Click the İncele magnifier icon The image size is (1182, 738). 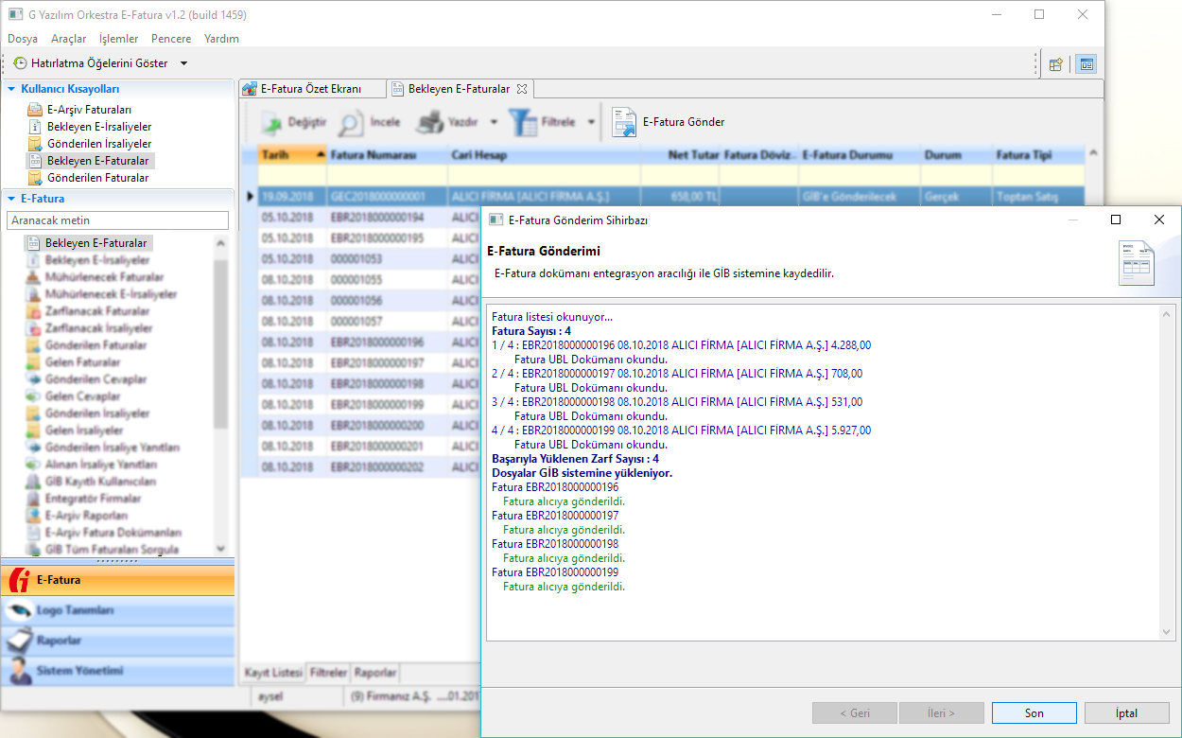(351, 123)
